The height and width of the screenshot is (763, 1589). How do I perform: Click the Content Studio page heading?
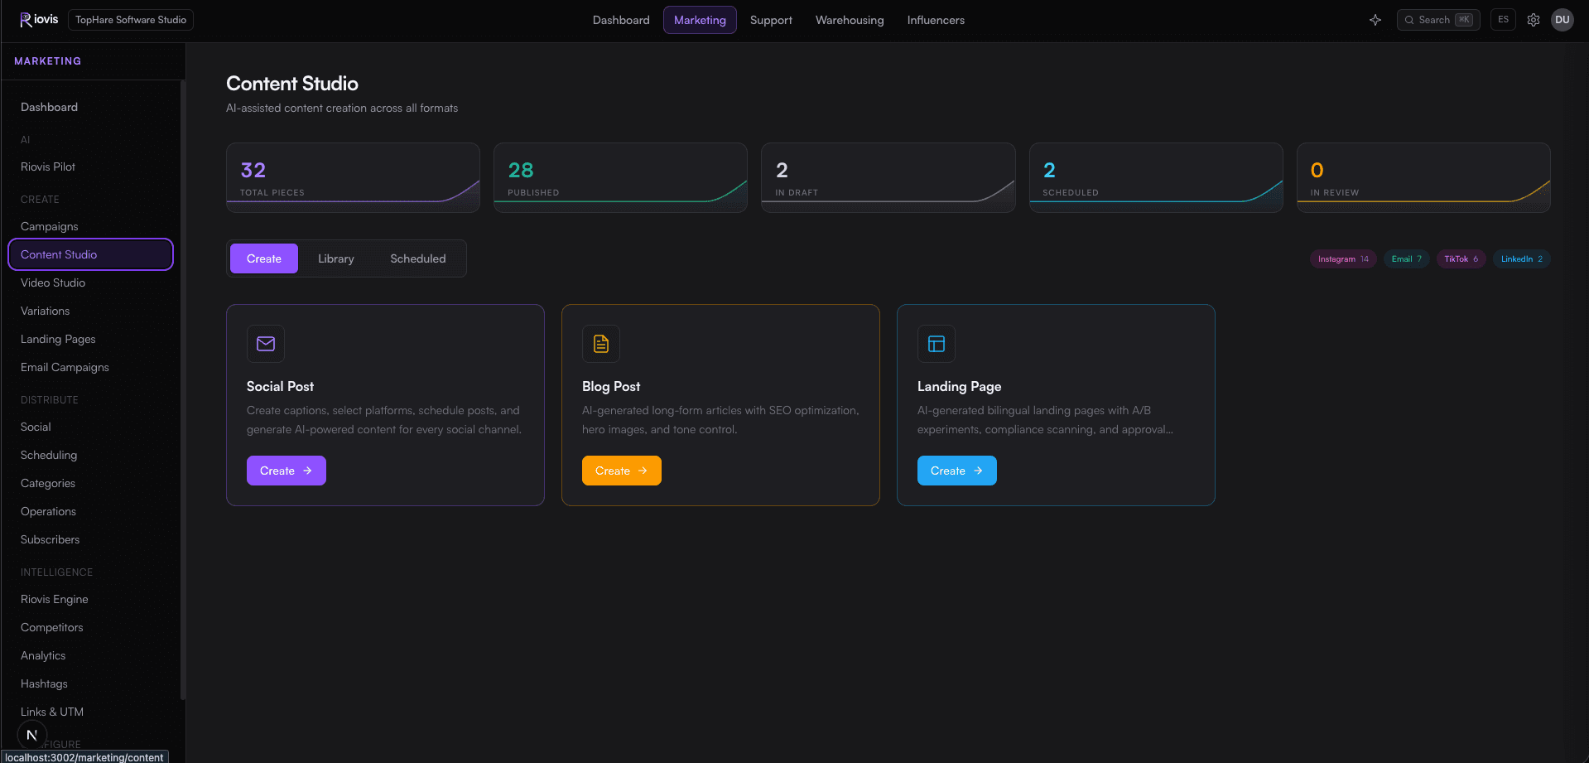point(292,84)
